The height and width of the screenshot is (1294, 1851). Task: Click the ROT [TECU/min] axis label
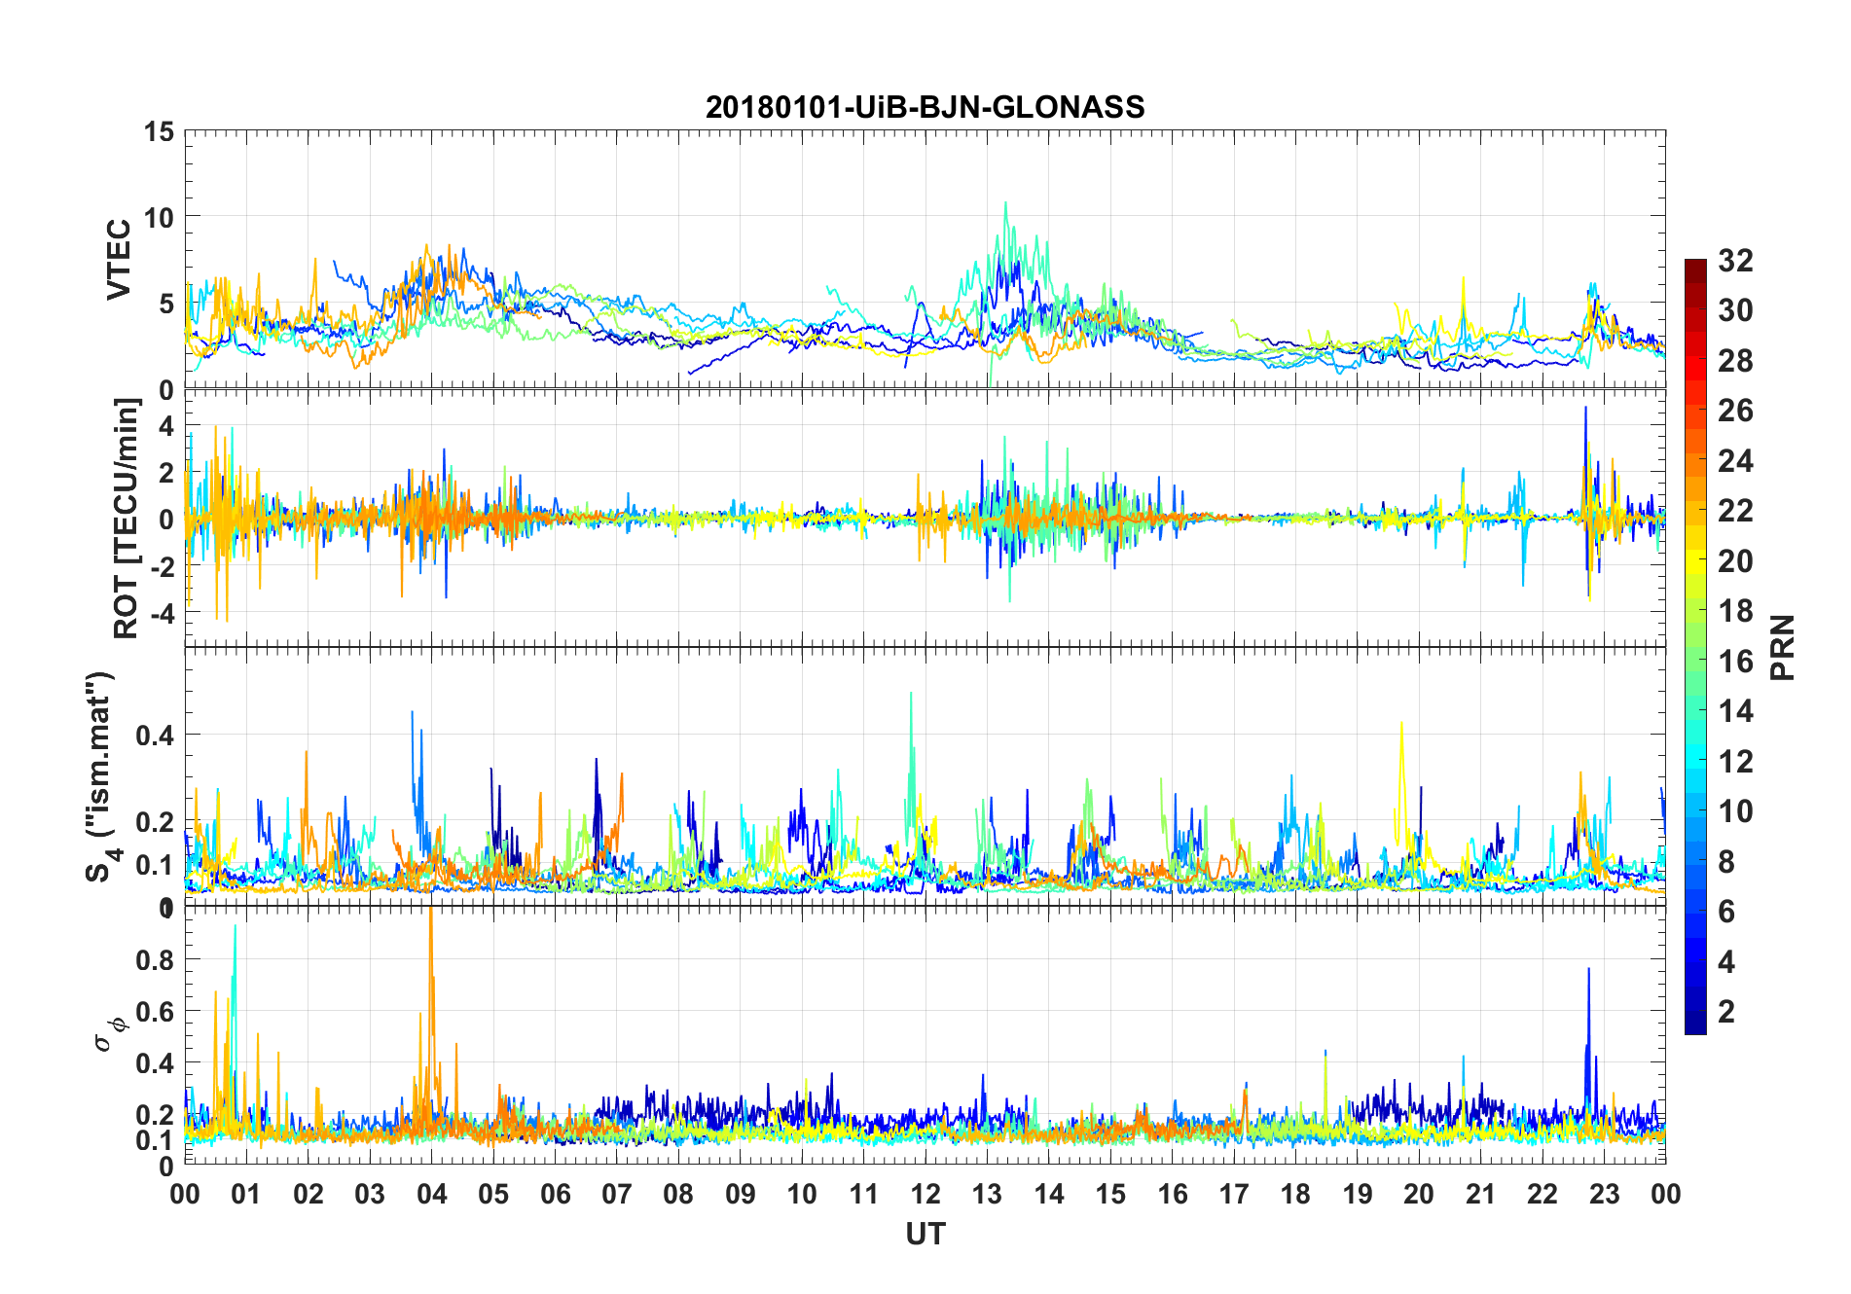[127, 519]
